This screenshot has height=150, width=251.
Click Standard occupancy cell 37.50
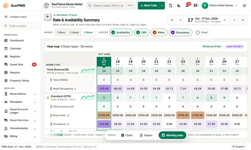[x=211, y=124]
